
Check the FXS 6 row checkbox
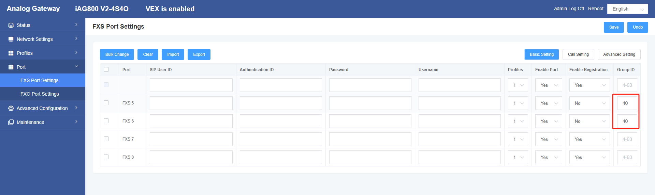[x=106, y=121]
